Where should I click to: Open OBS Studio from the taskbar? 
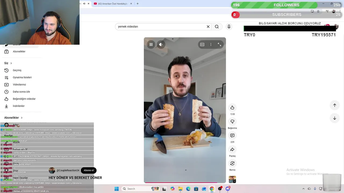[220, 189]
